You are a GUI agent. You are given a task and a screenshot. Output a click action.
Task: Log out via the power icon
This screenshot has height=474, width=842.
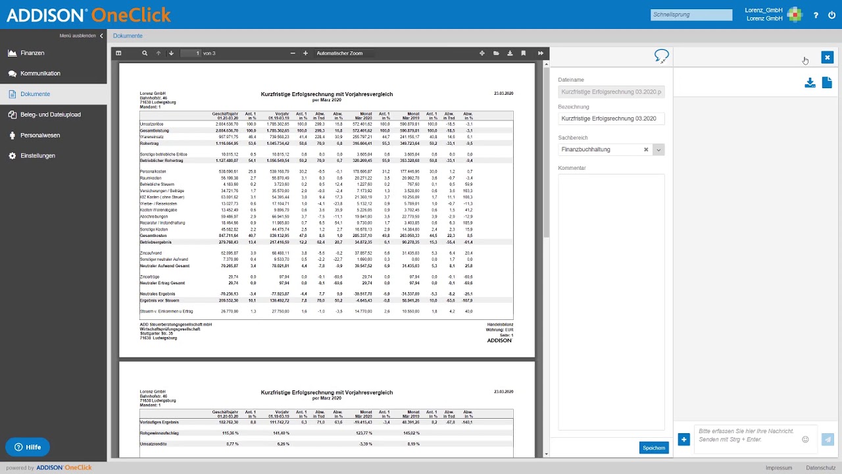pyautogui.click(x=832, y=15)
